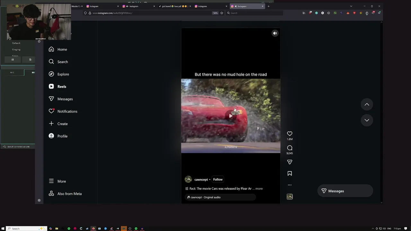Open the cawncept profile name link

[x=201, y=180]
